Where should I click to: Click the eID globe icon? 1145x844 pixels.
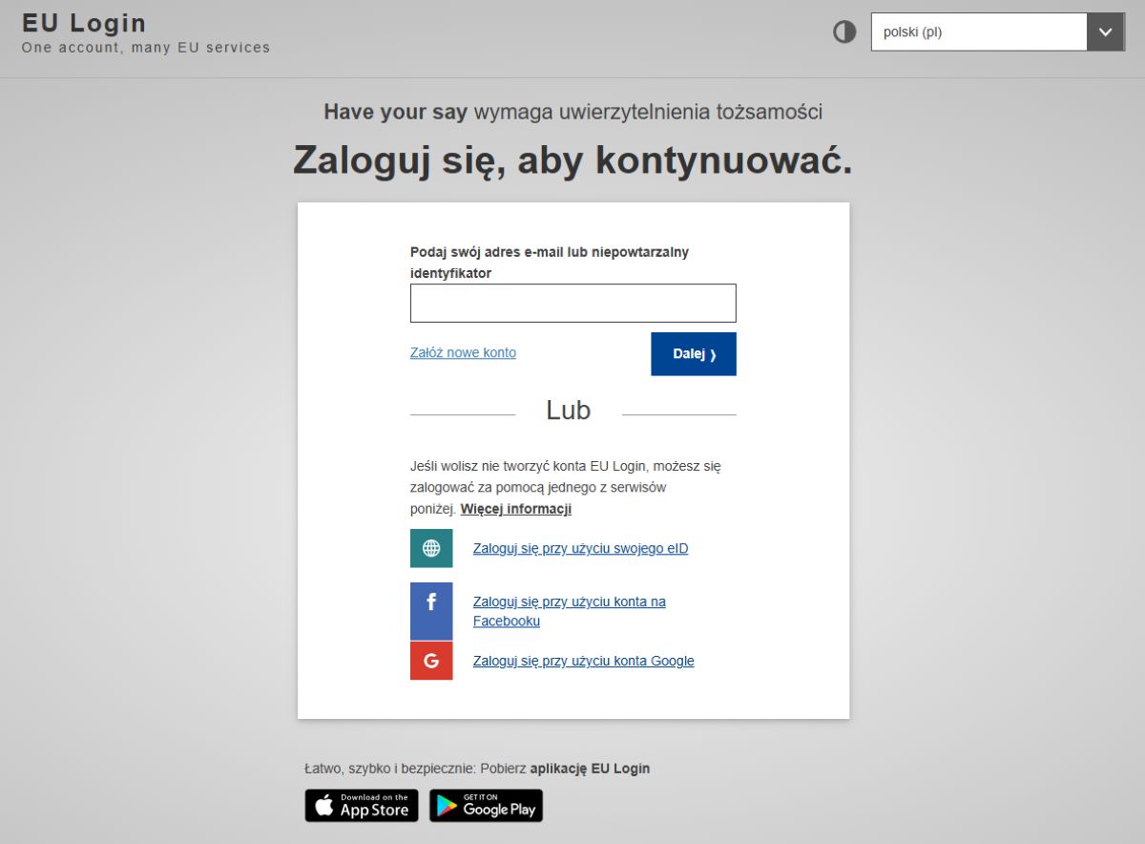(x=431, y=548)
